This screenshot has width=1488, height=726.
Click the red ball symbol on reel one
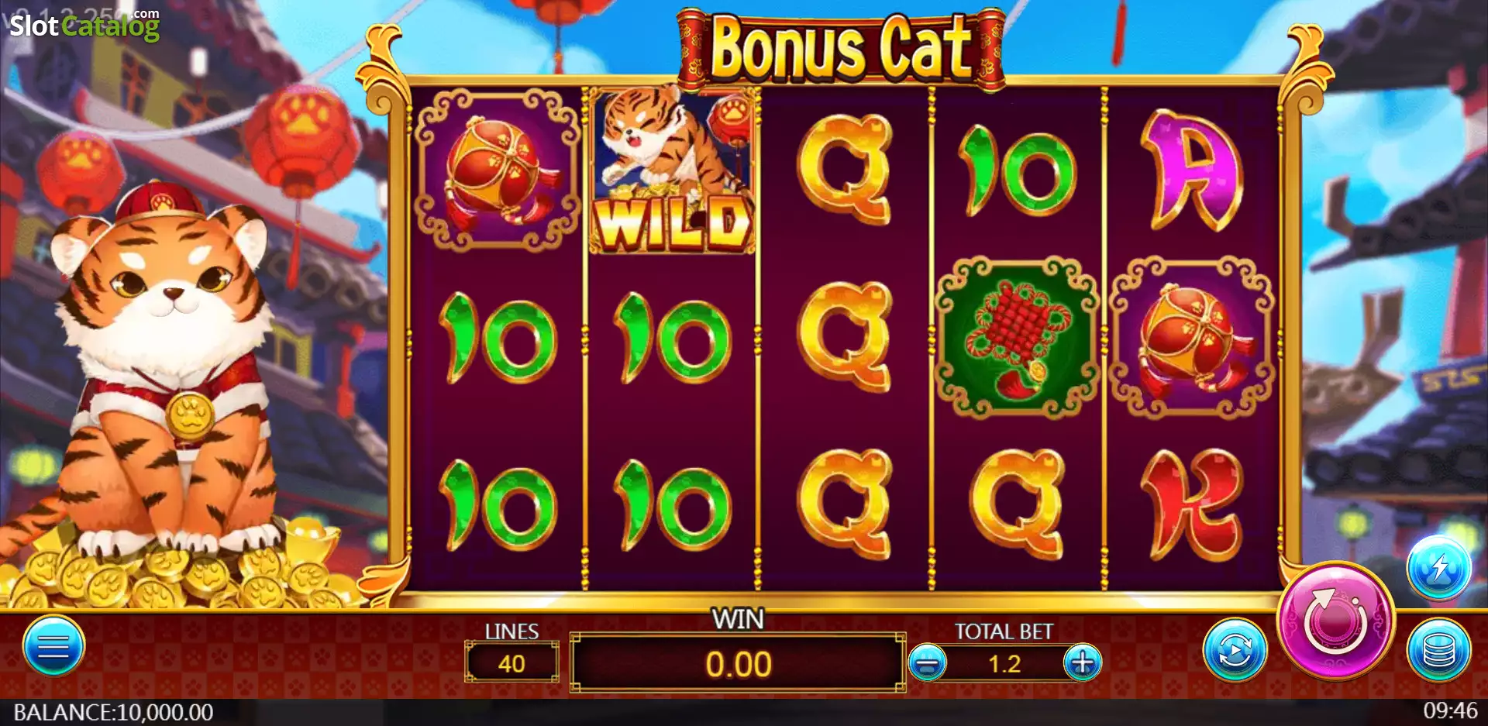[x=498, y=170]
